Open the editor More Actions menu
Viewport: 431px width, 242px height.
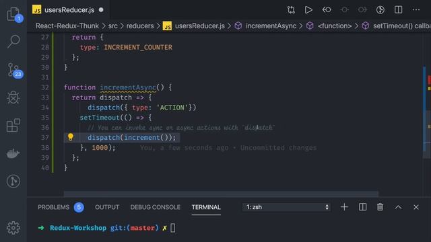[416, 10]
